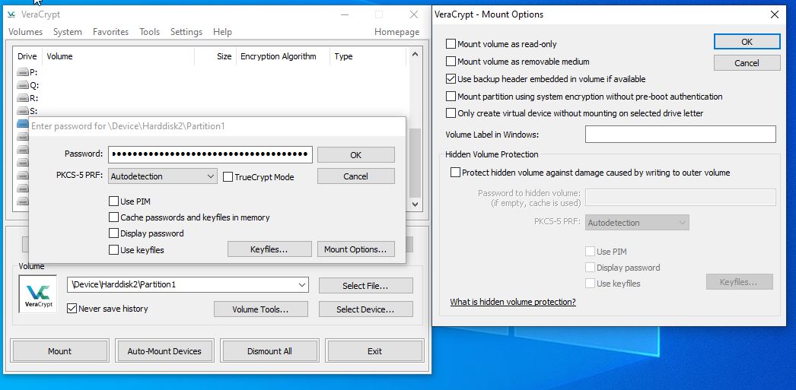796x390 pixels.
Task: Click the Mount Options... button
Action: coord(356,249)
